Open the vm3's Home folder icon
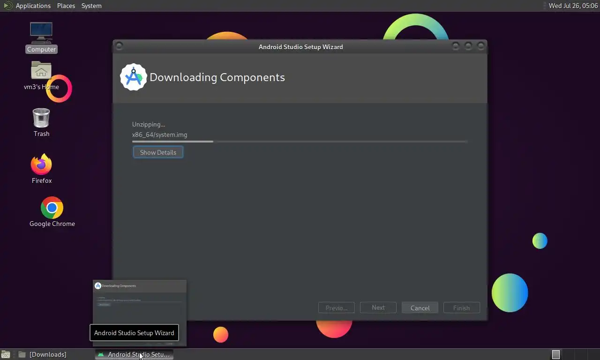This screenshot has width=600, height=360. coord(41,76)
